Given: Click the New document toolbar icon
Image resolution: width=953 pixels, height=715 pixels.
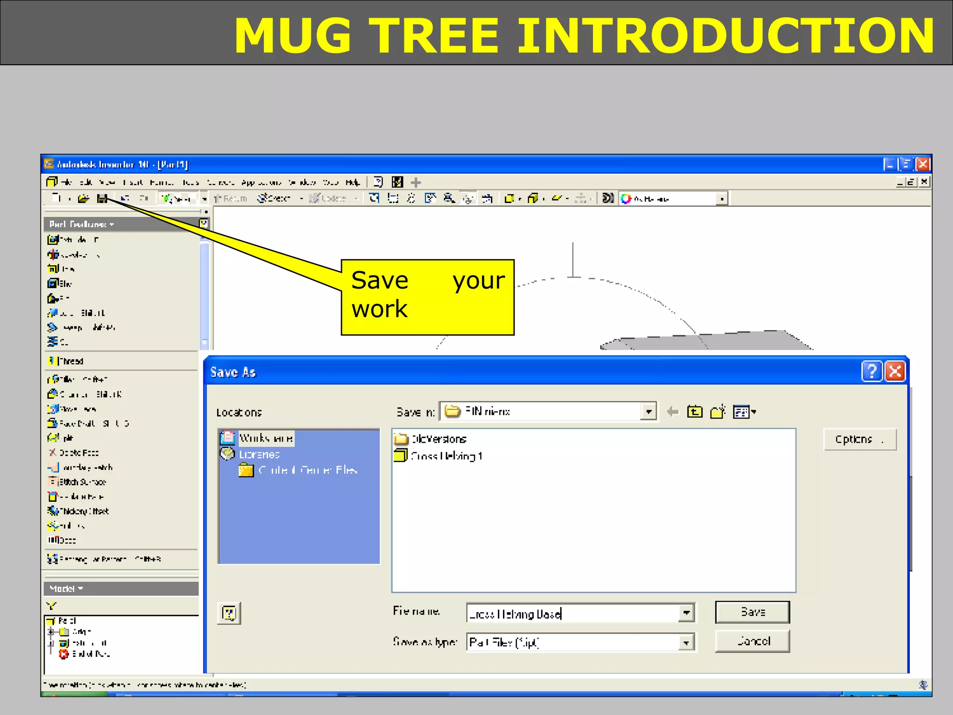Looking at the screenshot, I should click(56, 198).
